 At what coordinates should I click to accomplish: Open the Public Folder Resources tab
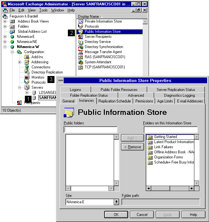(x=119, y=90)
